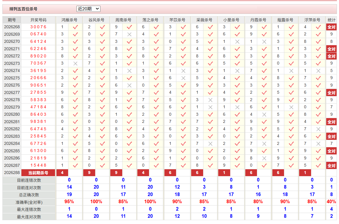Click the gray cross in 周南杀号 row 2026269
This screenshot has width=339, height=224.
pos(129,35)
